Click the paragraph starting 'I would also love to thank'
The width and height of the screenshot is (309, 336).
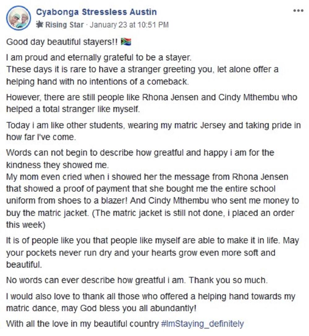(151, 302)
